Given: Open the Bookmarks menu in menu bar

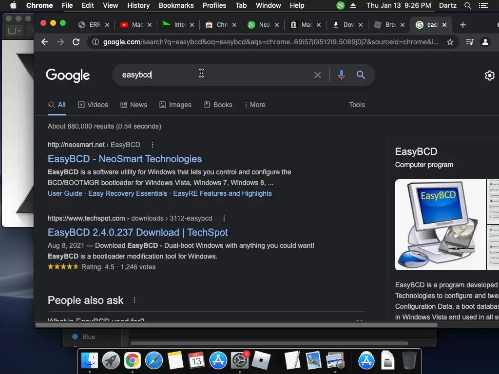Looking at the screenshot, I should [176, 5].
